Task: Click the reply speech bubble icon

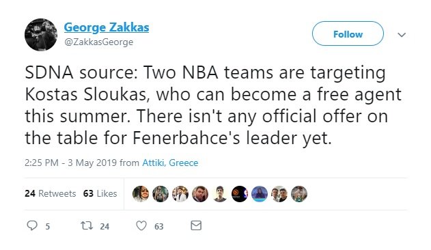Action: (32, 225)
